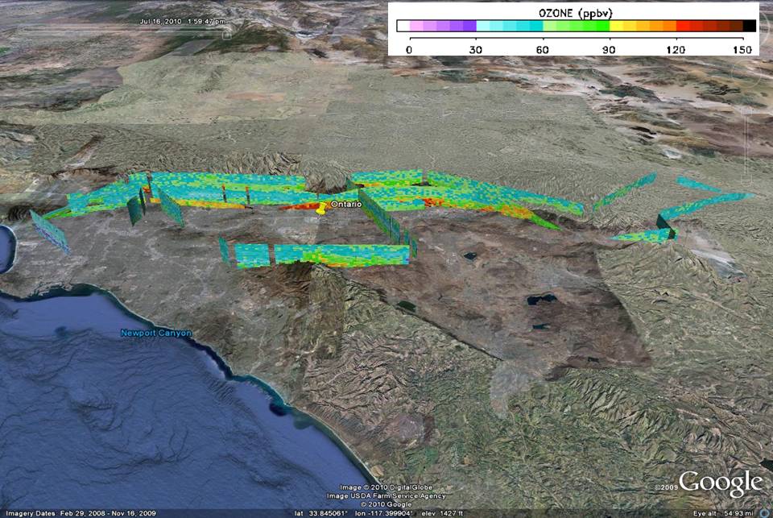This screenshot has height=518, width=773.
Task: Click the '90' value on ozone scale
Action: coord(609,50)
